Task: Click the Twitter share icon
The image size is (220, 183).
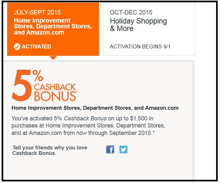Action: click(123, 149)
